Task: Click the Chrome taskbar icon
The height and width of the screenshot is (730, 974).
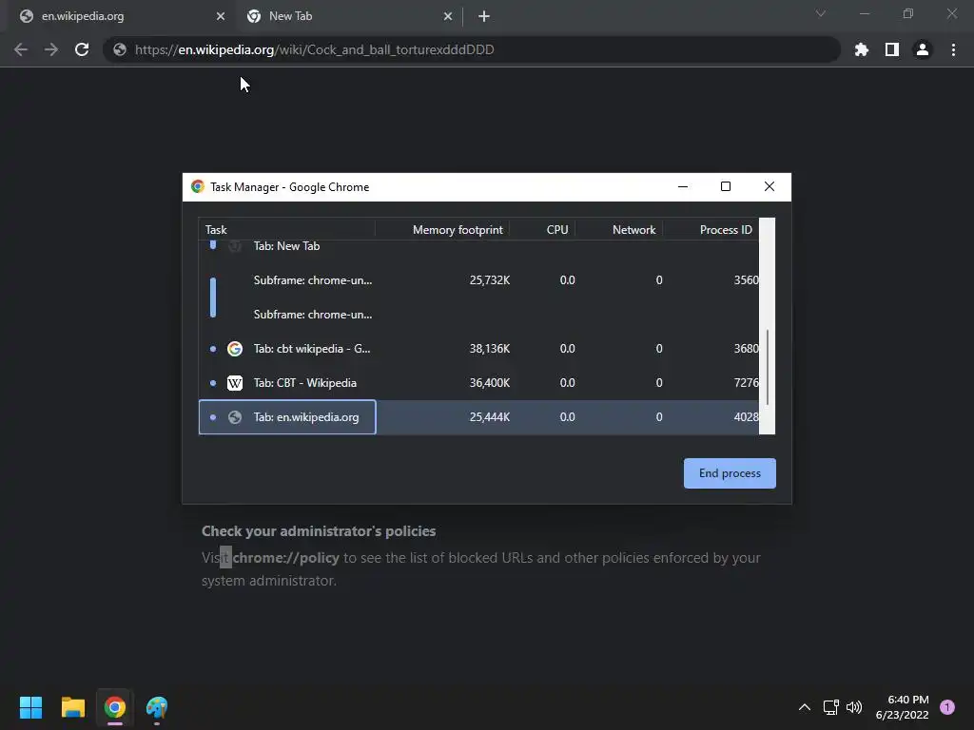Action: (x=115, y=707)
